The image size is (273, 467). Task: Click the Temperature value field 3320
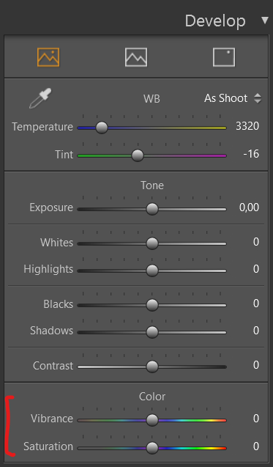pyautogui.click(x=247, y=126)
